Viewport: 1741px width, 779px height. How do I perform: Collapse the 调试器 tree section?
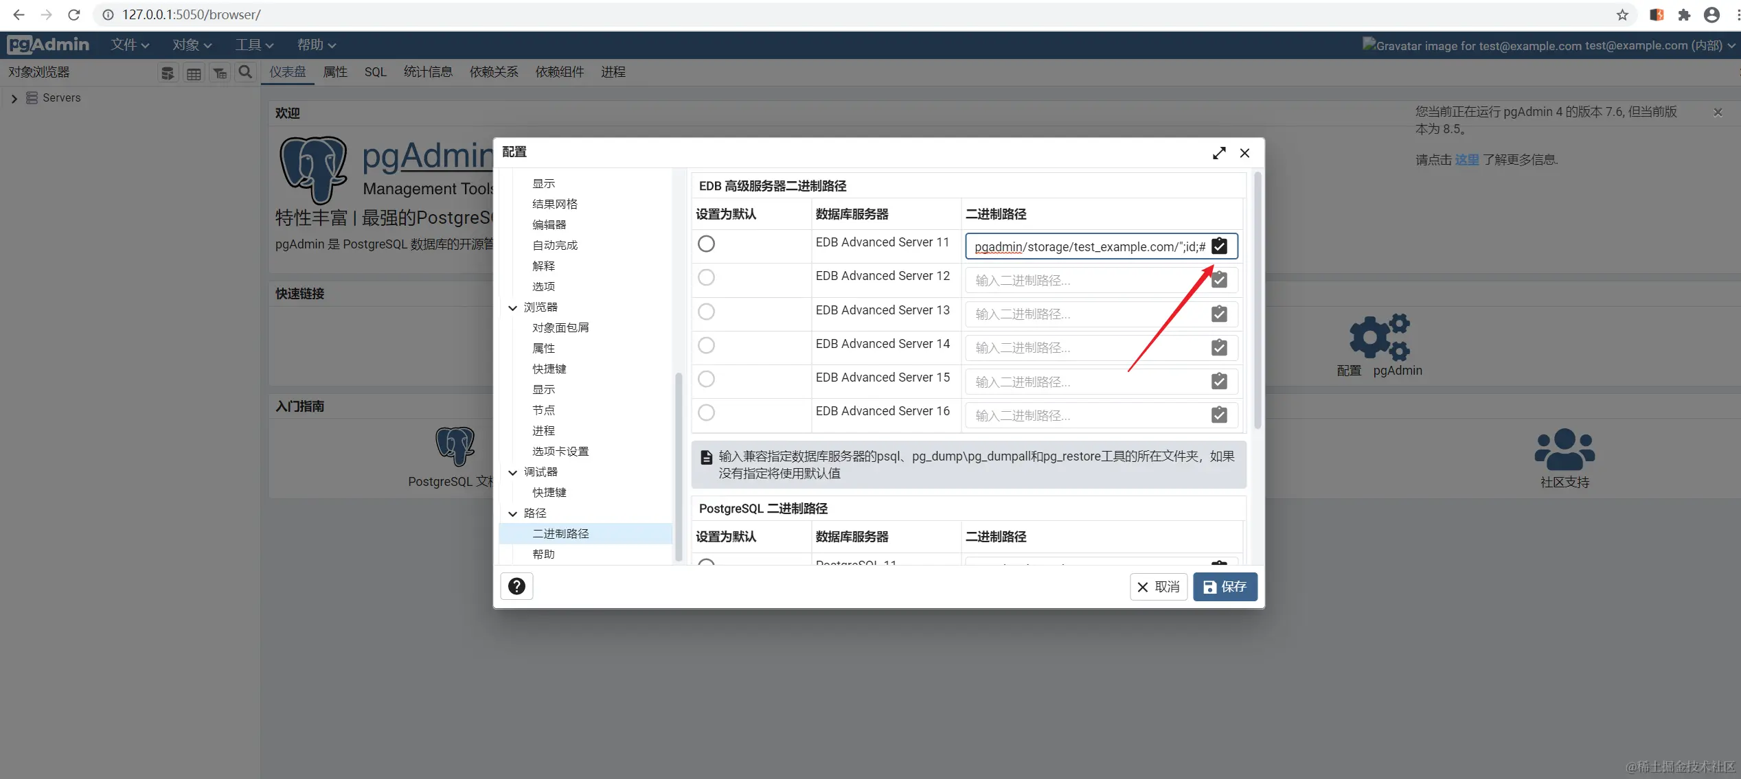(x=512, y=472)
